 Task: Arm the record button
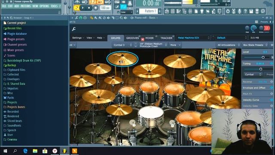pos(95,8)
